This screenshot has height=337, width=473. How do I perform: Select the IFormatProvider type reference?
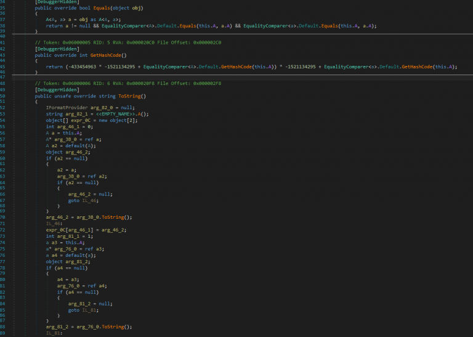click(x=67, y=107)
